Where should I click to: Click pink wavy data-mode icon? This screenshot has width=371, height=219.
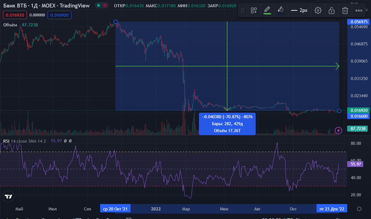[x=105, y=6]
